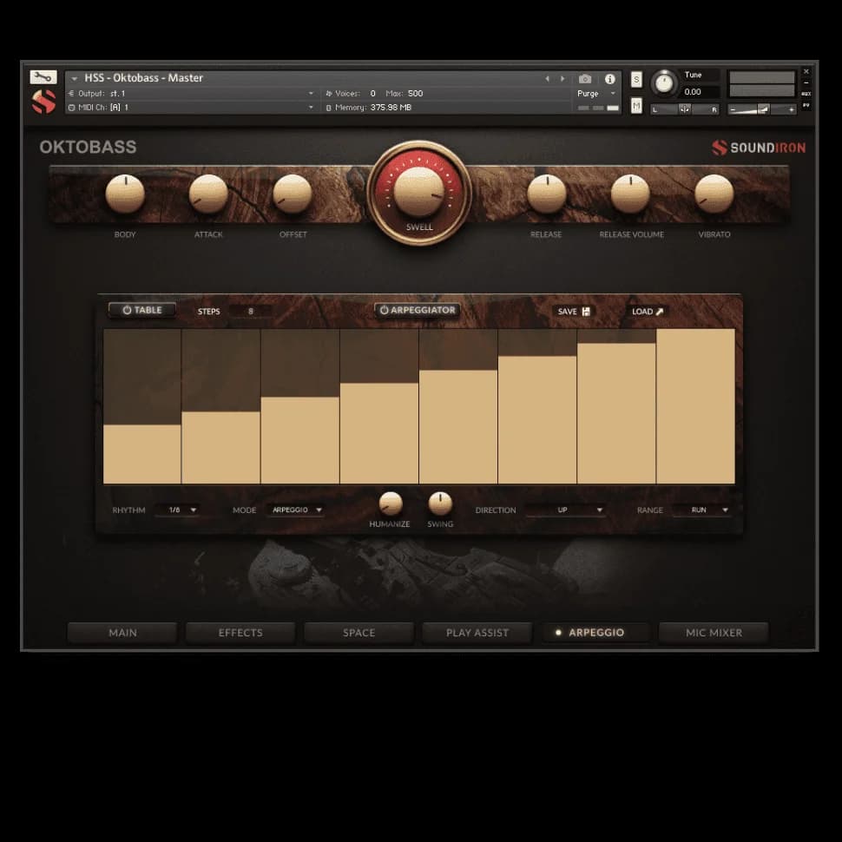842x842 pixels.
Task: Open the MIC MIXER tab
Action: [x=714, y=632]
